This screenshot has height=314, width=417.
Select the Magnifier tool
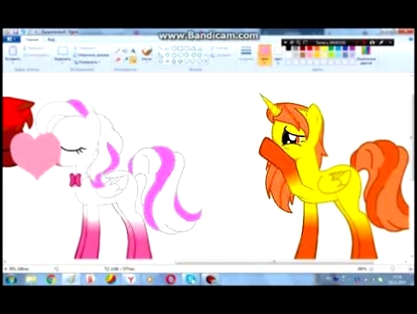pos(133,59)
